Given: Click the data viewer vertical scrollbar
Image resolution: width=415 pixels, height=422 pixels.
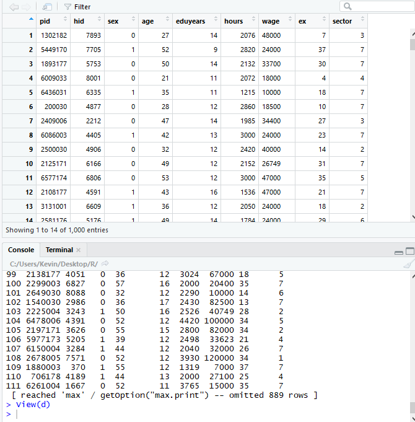Looking at the screenshot, I should [x=412, y=124].
